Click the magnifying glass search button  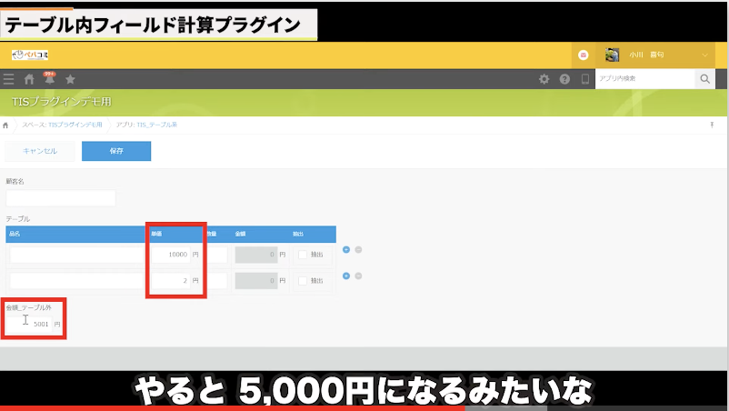[704, 80]
